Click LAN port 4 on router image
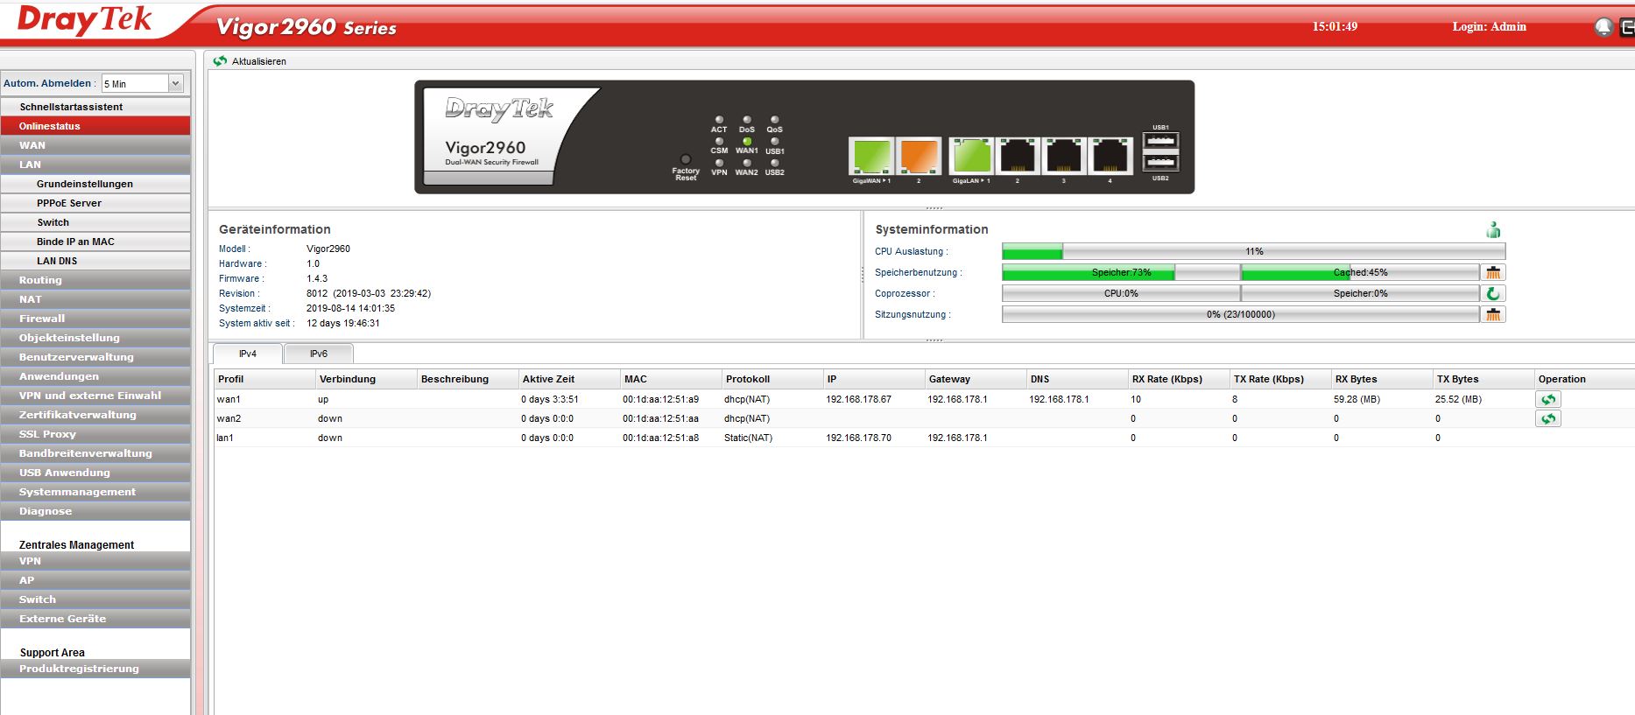The width and height of the screenshot is (1635, 715). [x=1110, y=157]
